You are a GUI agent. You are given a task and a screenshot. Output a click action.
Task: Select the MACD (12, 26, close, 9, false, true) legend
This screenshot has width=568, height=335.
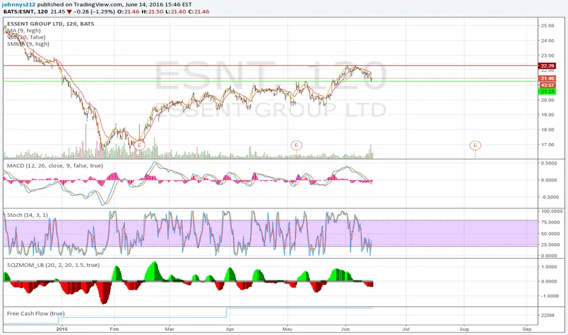(55, 166)
